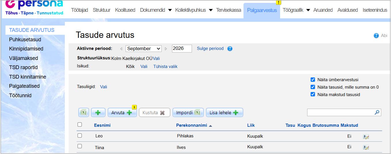
Task: Sort by Brutosumma column header
Action: point(326,125)
